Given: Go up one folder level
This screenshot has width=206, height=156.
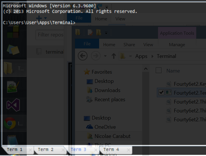Looking at the screenshot, I should click(114, 56).
